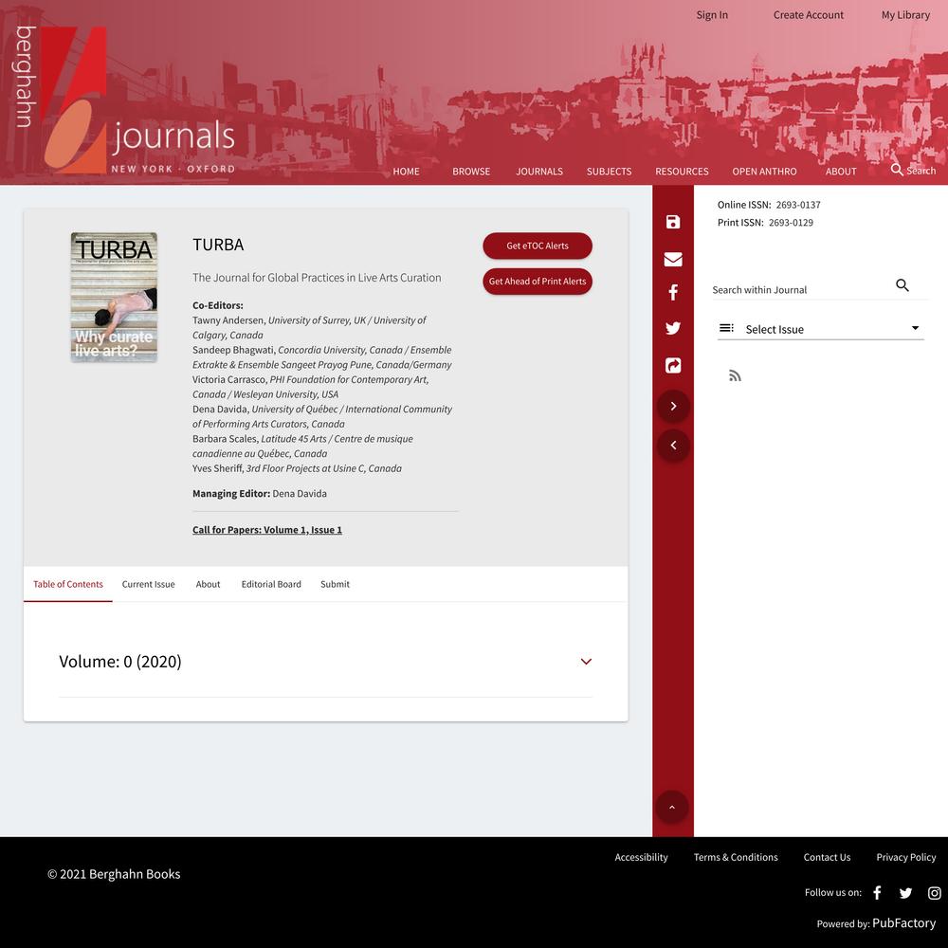
Task: Click Online ISSN 2693-0137 text
Action: (x=769, y=205)
